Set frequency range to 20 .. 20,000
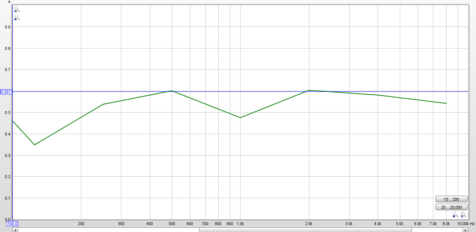 pyautogui.click(x=451, y=207)
